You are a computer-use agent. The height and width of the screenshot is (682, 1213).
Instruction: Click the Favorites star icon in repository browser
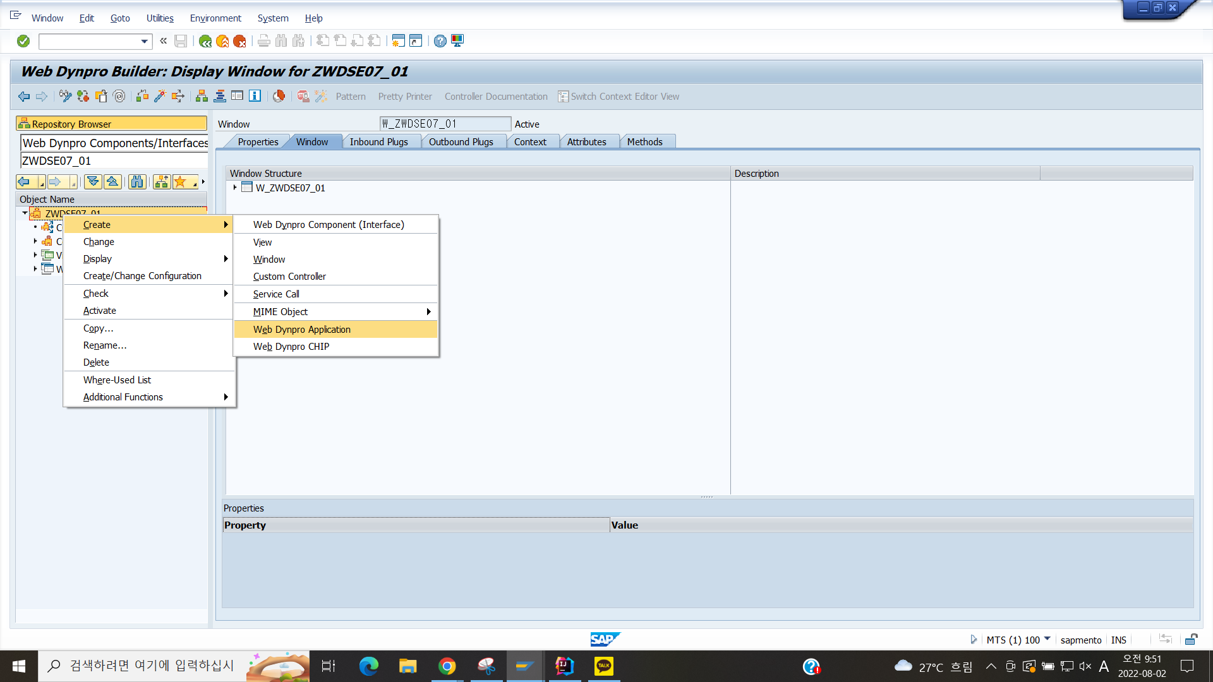[181, 182]
